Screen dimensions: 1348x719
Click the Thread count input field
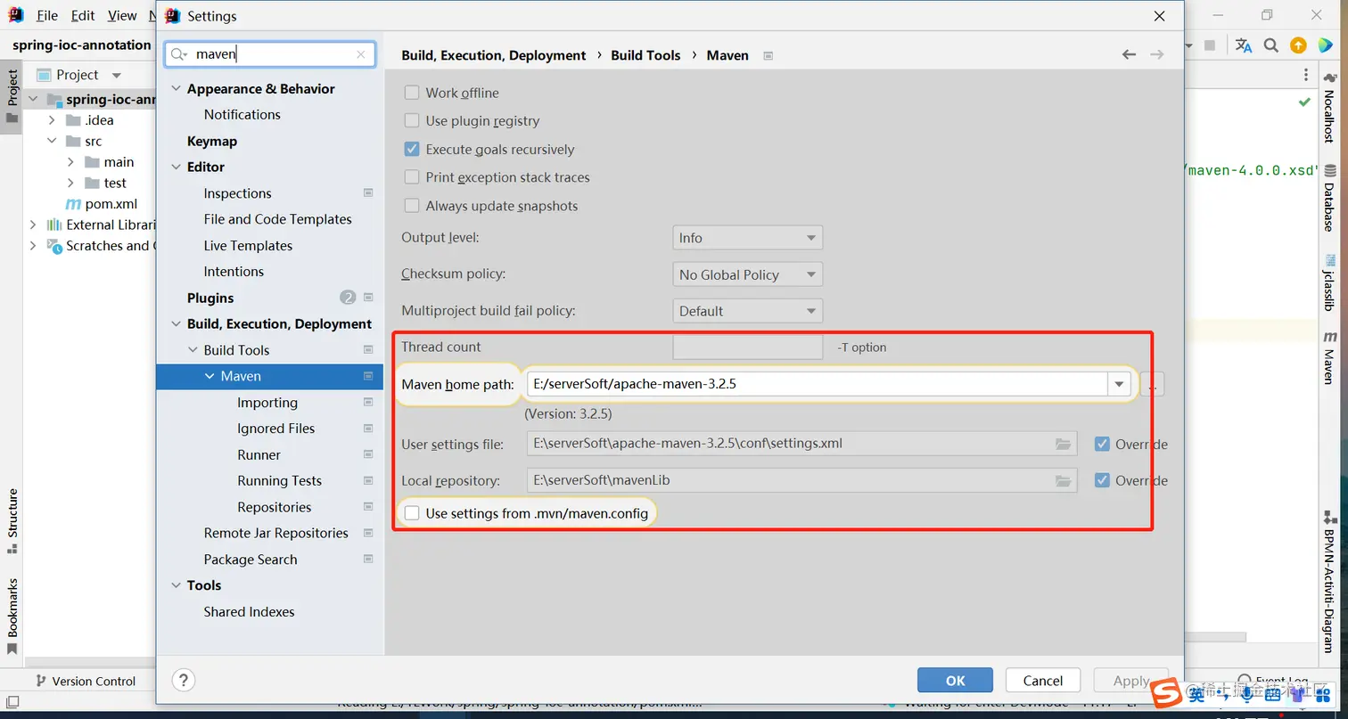[x=747, y=347]
